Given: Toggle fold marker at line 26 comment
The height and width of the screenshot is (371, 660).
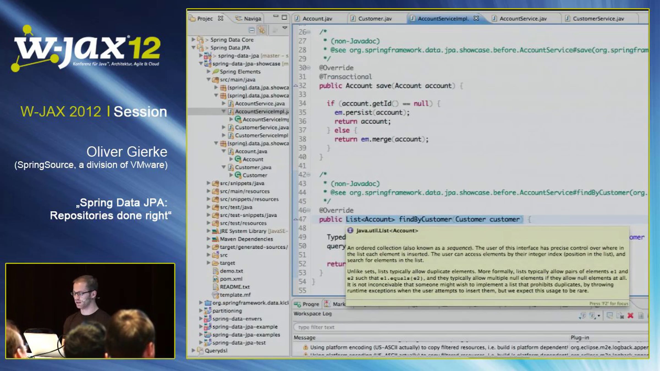Looking at the screenshot, I should tap(309, 32).
